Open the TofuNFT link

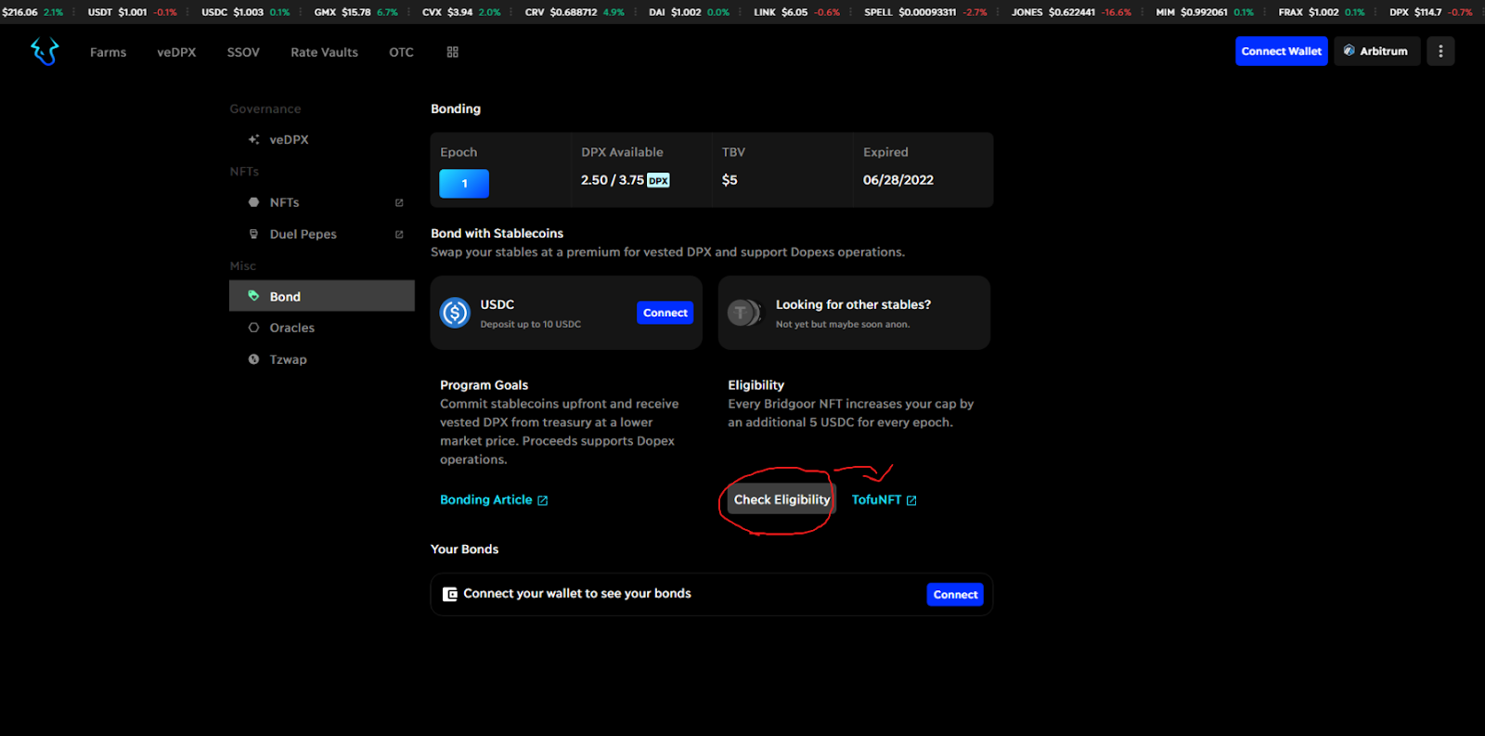(x=884, y=499)
